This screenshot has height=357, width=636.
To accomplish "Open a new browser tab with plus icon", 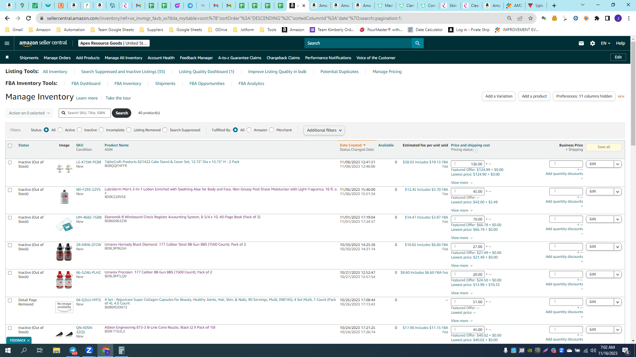I will [554, 5].
